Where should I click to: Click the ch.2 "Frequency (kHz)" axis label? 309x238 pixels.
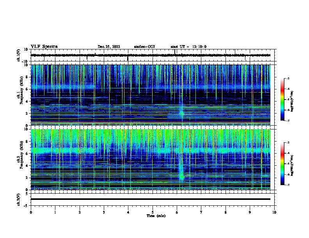pyautogui.click(x=21, y=155)
